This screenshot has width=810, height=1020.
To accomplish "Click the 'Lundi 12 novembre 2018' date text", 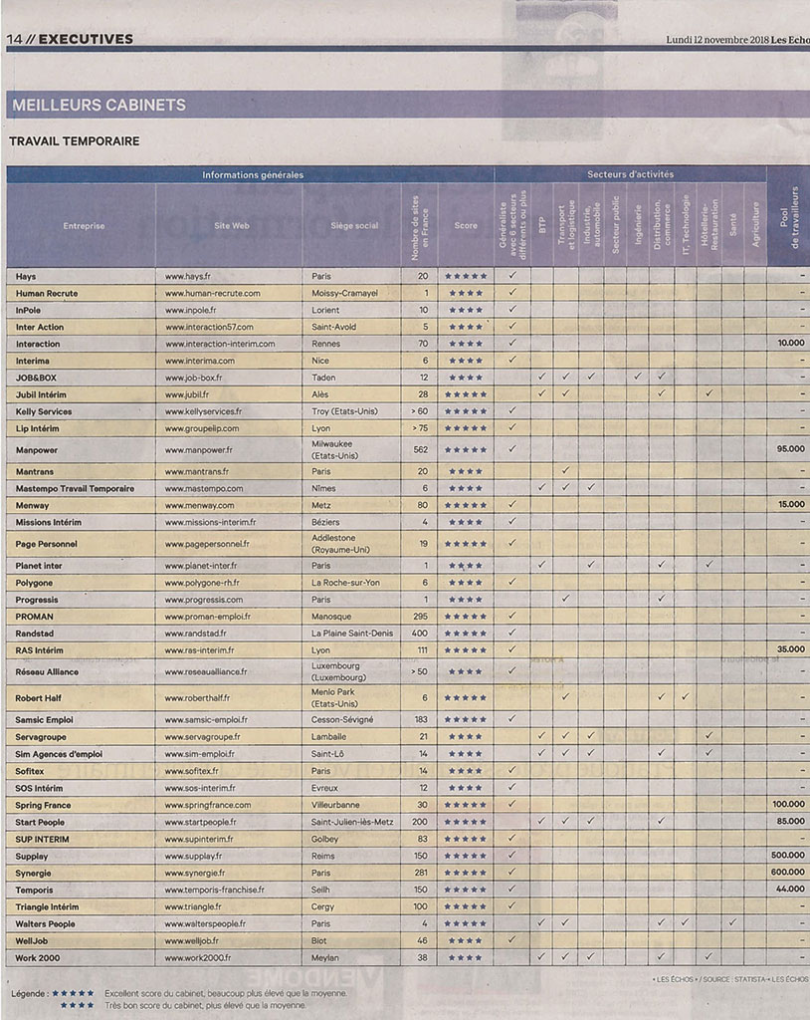I will point(717,40).
